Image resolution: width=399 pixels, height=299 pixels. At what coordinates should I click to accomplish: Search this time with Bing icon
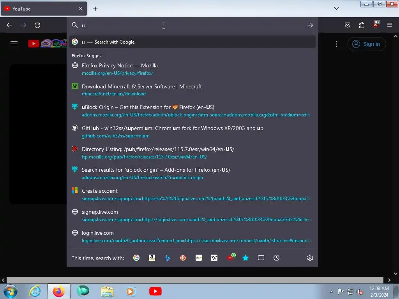(x=168, y=258)
